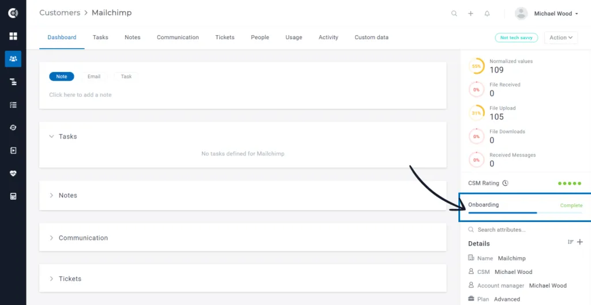Click the lifecycle sync icon in the sidebar
This screenshot has width=591, height=305.
13,128
